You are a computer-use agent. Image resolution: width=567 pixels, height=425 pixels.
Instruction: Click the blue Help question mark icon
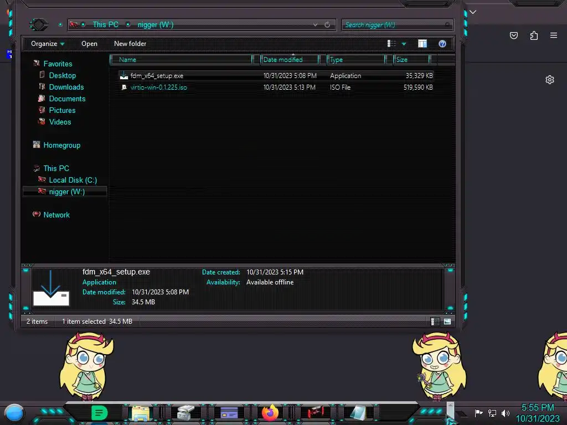coord(442,44)
